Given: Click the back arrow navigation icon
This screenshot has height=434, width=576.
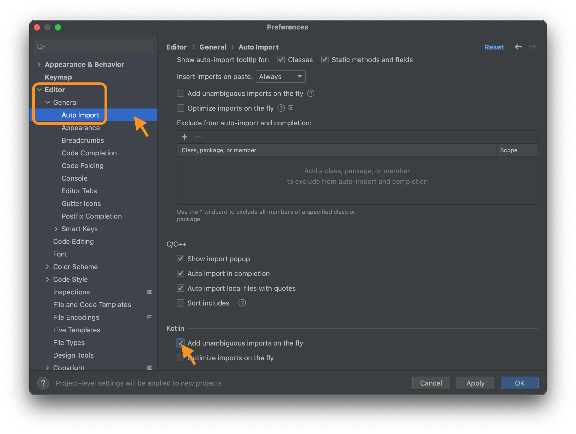Looking at the screenshot, I should [518, 47].
